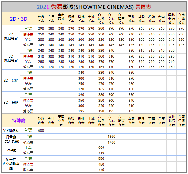188x174 pixels.
Task: Click 欣欣秀泰 in the 特殊廳 header row
Action: (x=41, y=120)
